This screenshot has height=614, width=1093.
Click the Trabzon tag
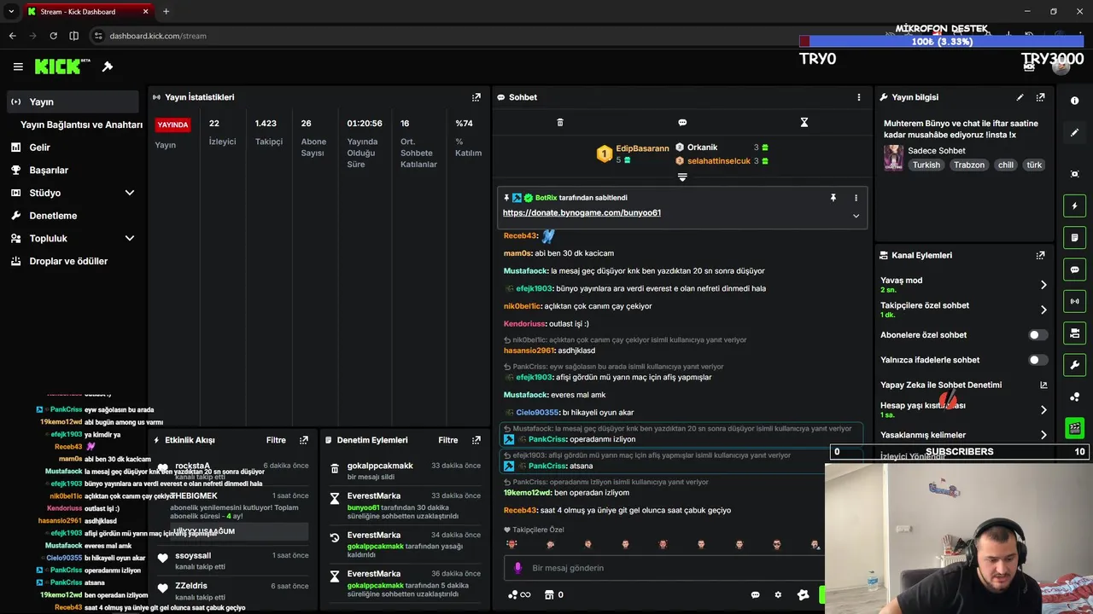pyautogui.click(x=969, y=165)
